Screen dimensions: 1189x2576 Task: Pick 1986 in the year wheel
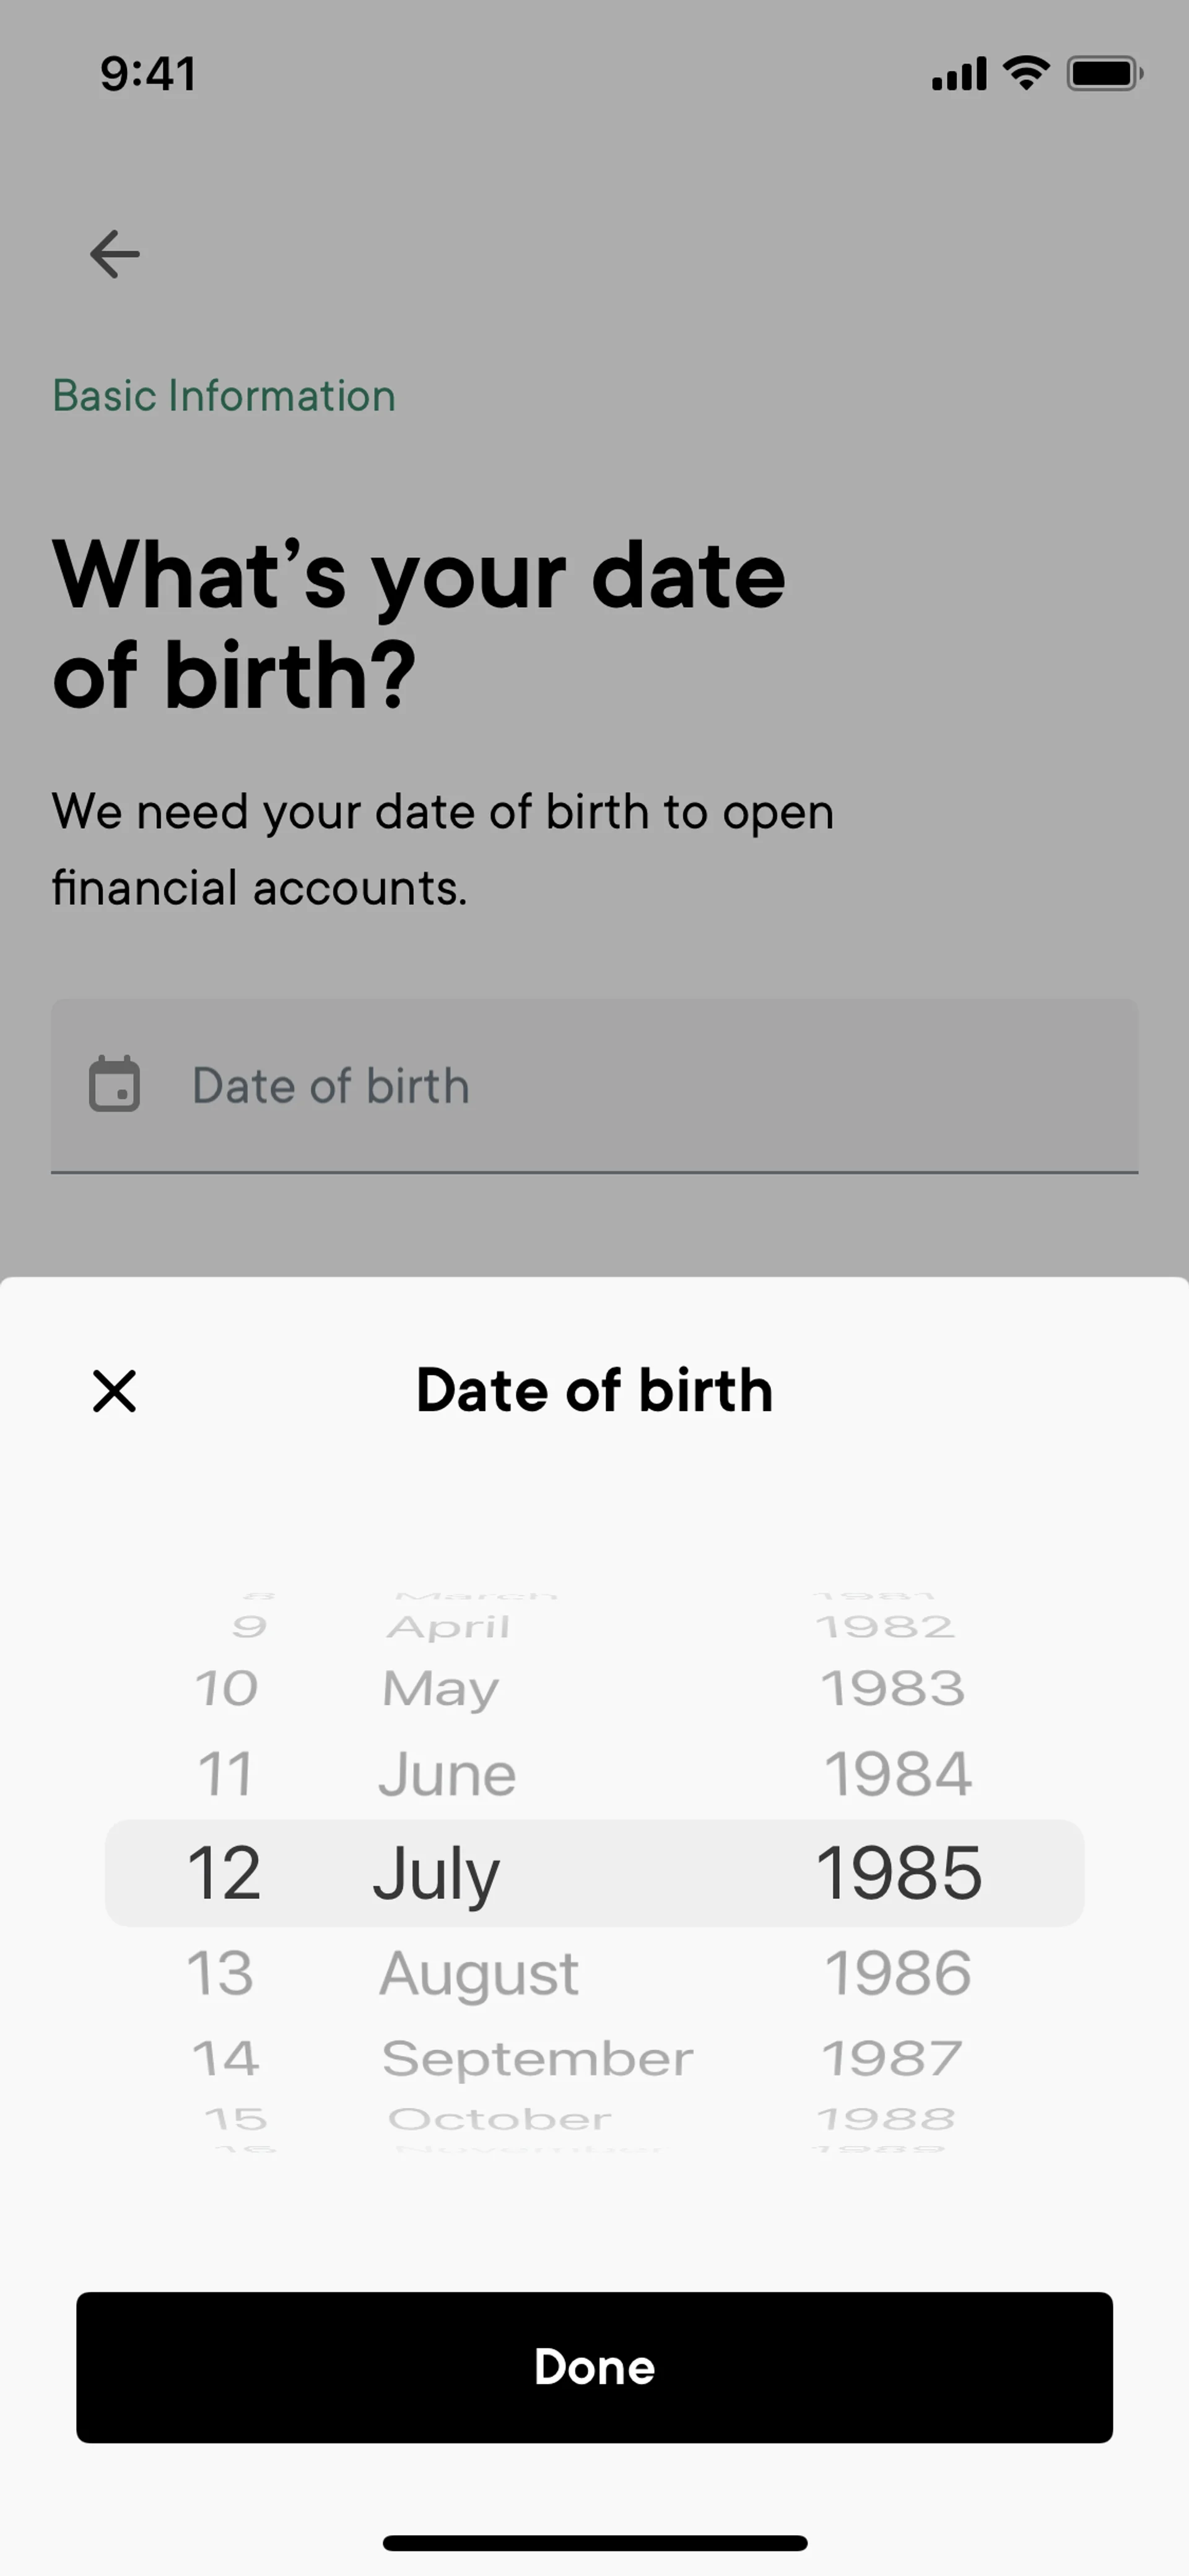pos(897,1973)
